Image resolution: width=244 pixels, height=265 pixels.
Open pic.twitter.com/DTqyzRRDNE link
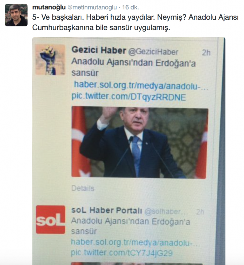pos(129,97)
